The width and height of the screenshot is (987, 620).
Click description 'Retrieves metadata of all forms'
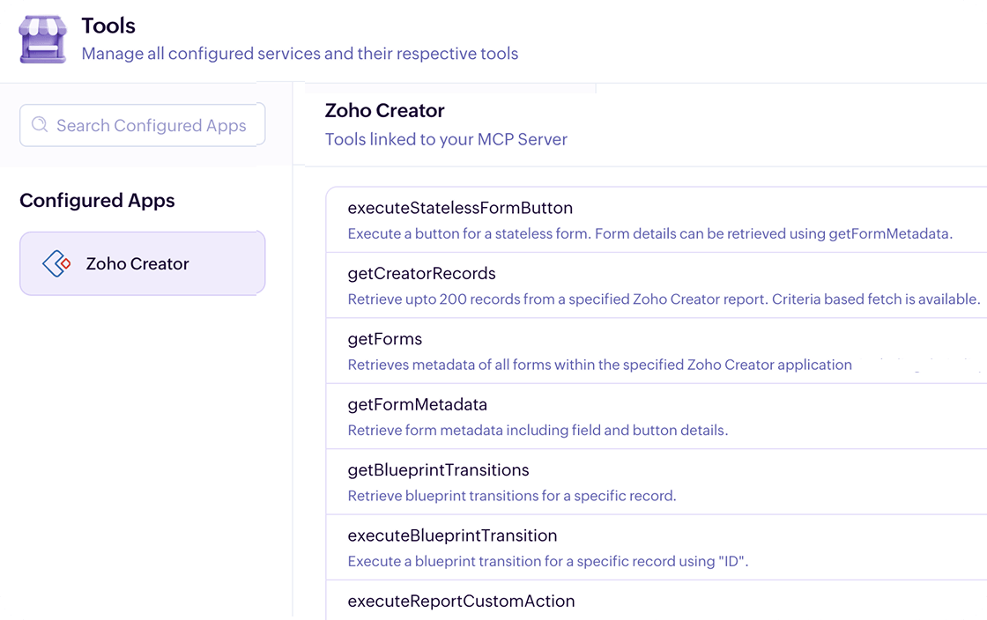tap(600, 365)
